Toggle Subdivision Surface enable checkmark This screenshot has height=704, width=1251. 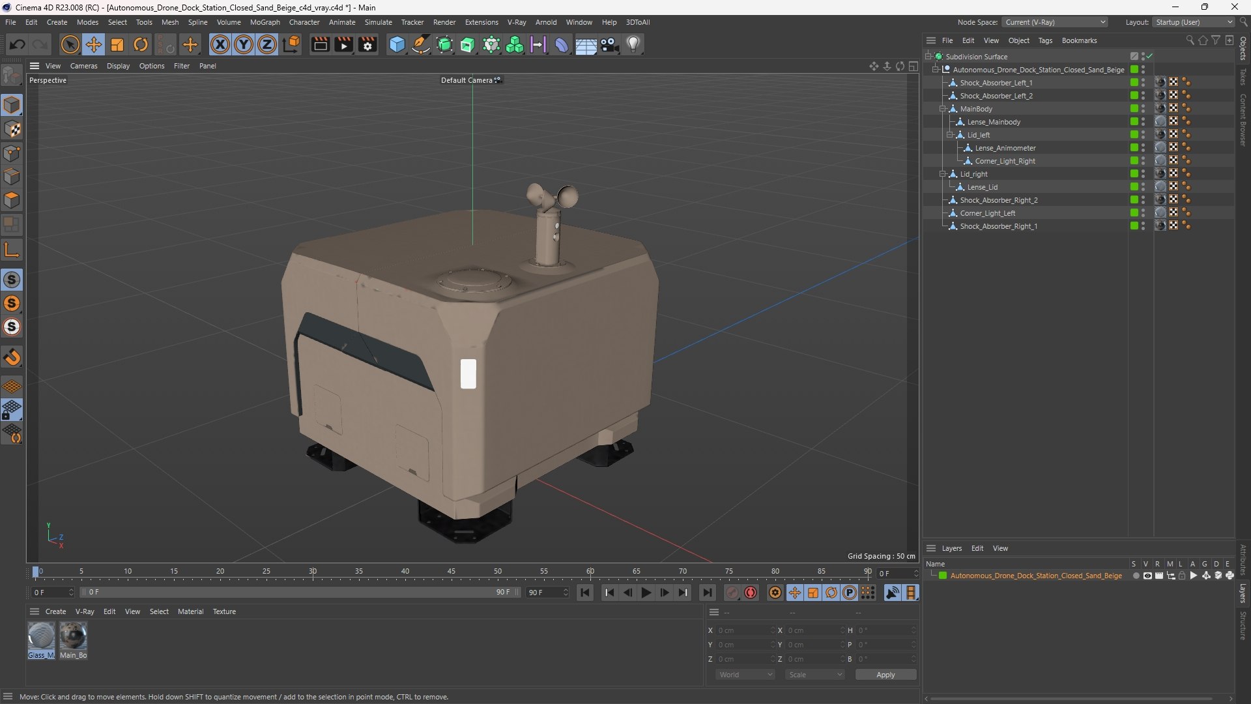[1150, 57]
